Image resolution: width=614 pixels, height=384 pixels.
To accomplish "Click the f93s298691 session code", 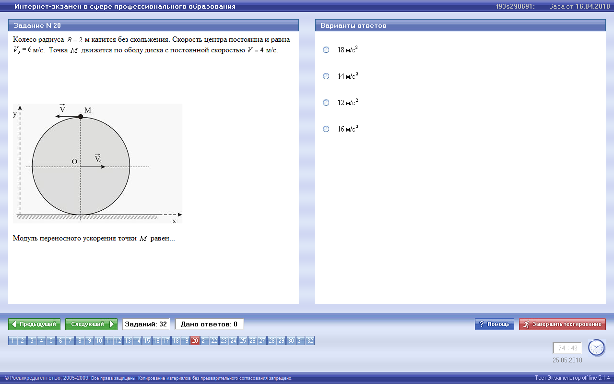I will 515,7.
